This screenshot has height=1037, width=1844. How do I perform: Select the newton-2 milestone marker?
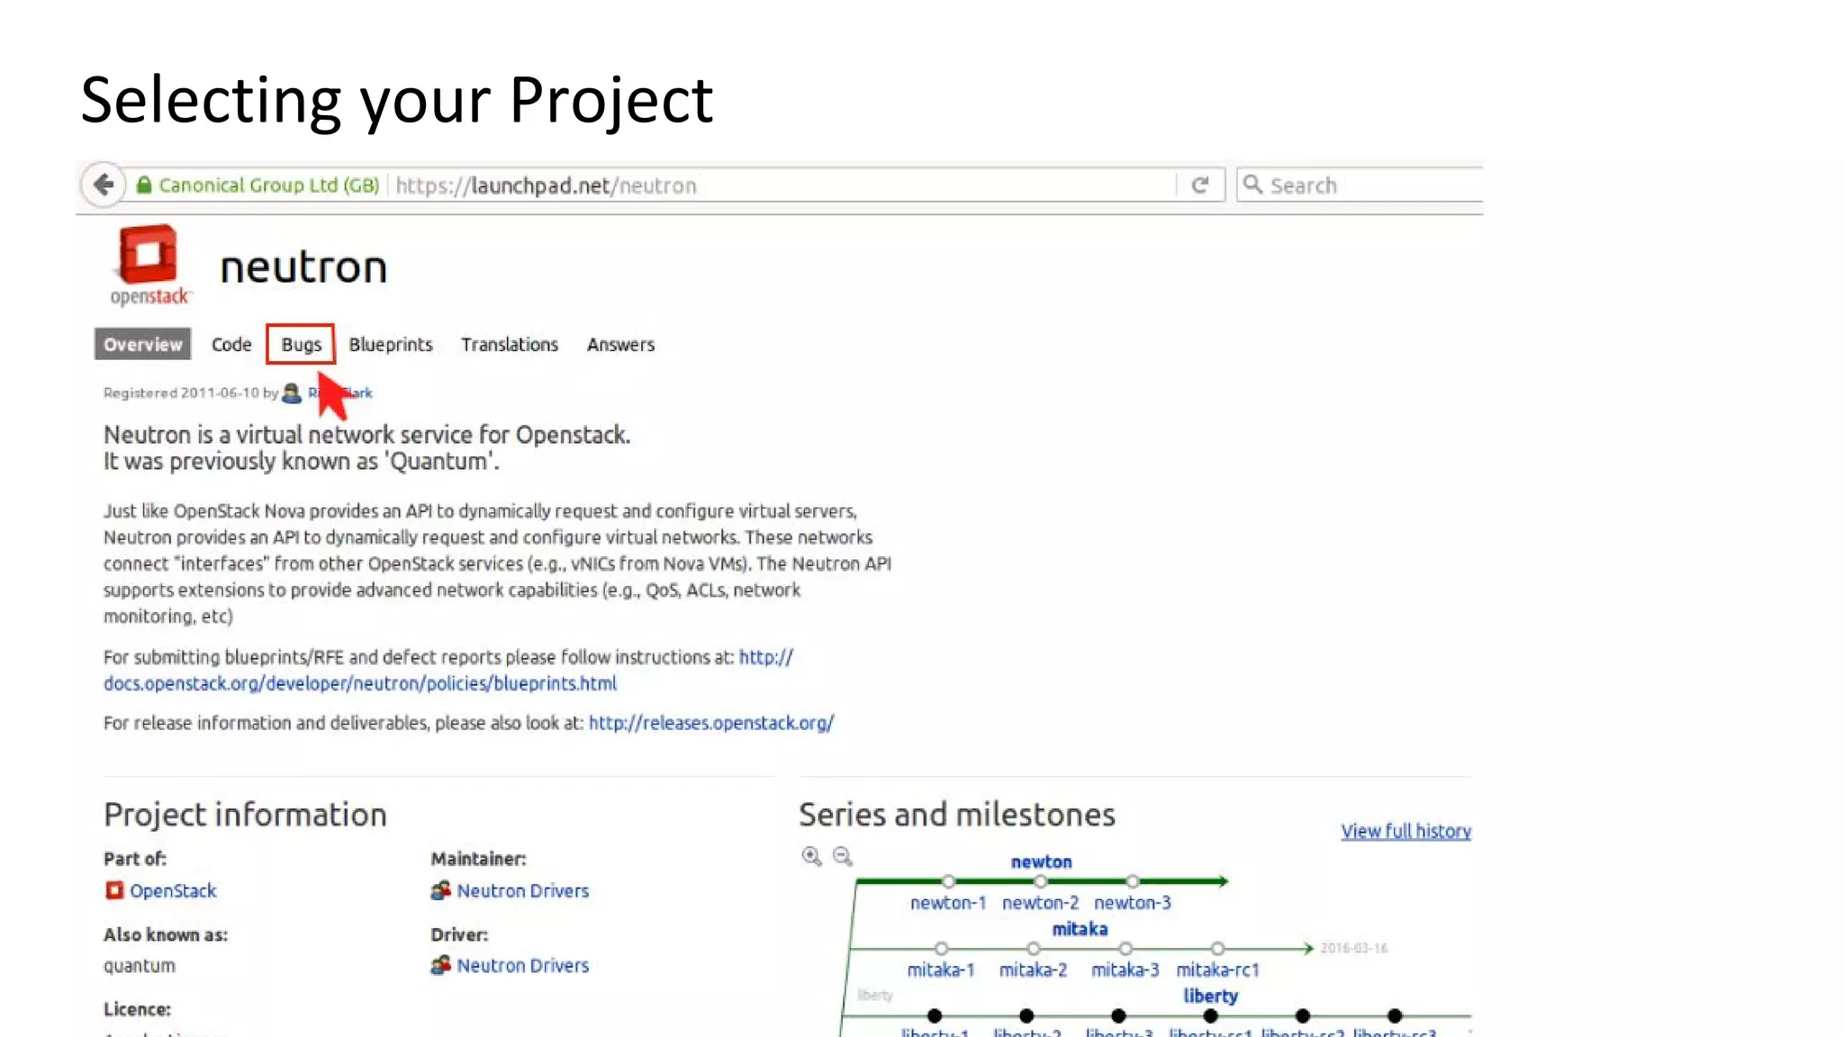1040,881
